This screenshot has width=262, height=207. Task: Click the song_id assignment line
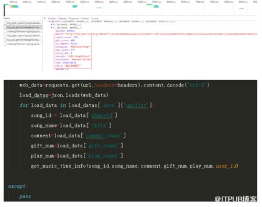[x=74, y=115]
